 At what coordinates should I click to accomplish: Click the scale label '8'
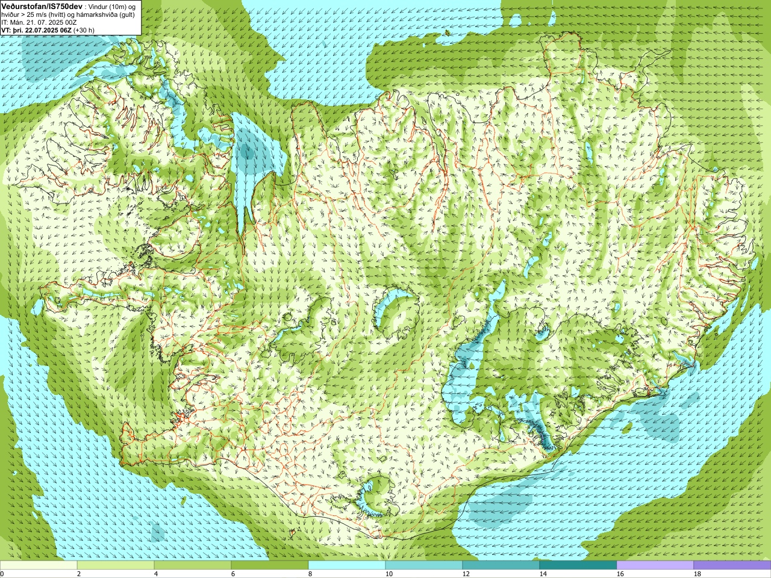pos(310,574)
